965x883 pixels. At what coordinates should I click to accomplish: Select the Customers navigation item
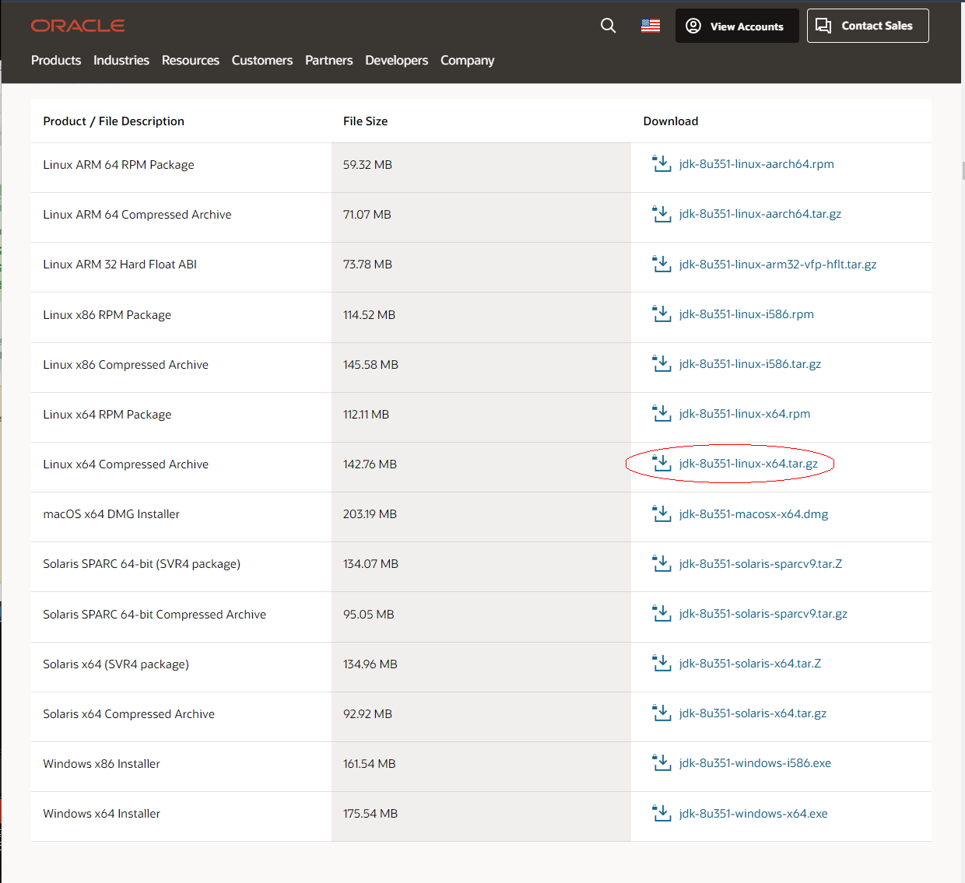pos(262,61)
